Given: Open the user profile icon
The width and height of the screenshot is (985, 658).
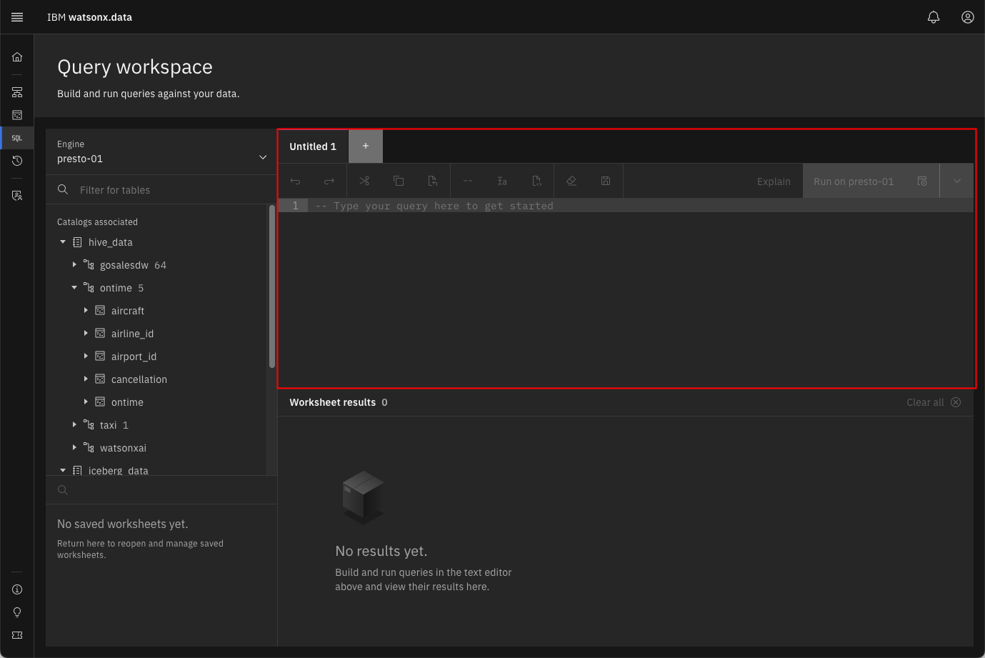Looking at the screenshot, I should 968,17.
